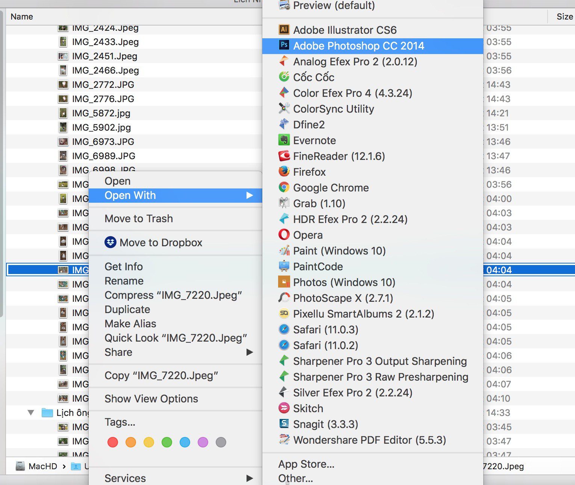
Task: Expand the Services submenu arrow
Action: [250, 478]
